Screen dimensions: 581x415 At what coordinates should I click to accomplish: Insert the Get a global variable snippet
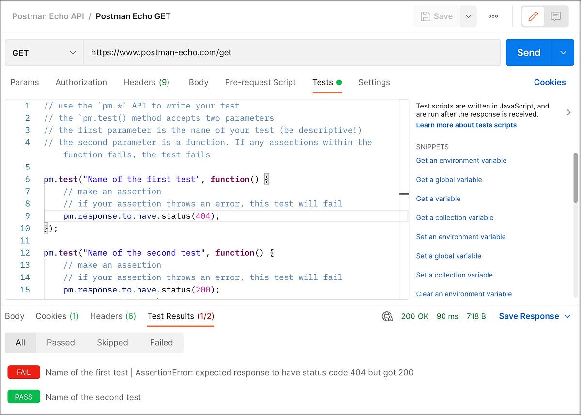point(449,180)
